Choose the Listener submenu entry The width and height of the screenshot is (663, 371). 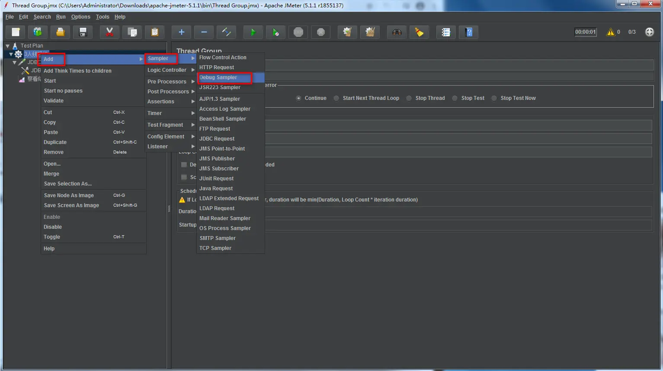pos(171,147)
